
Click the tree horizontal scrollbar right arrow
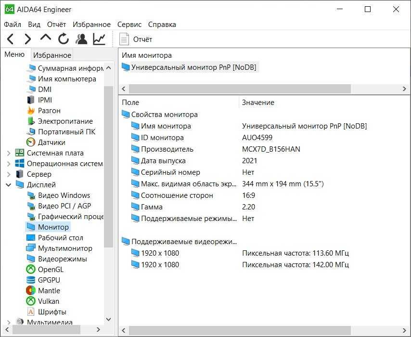98,329
